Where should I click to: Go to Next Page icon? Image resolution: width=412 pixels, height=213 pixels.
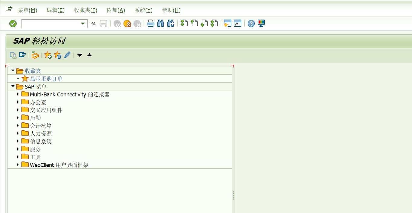click(204, 23)
